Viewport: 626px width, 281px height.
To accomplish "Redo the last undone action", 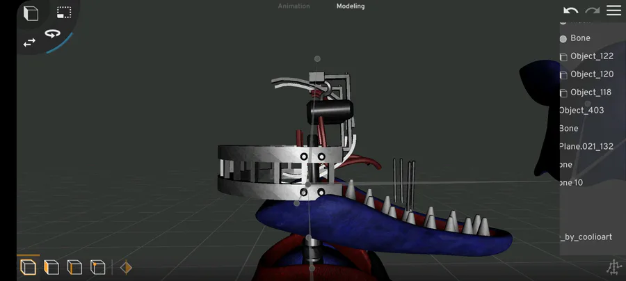I will pos(592,10).
